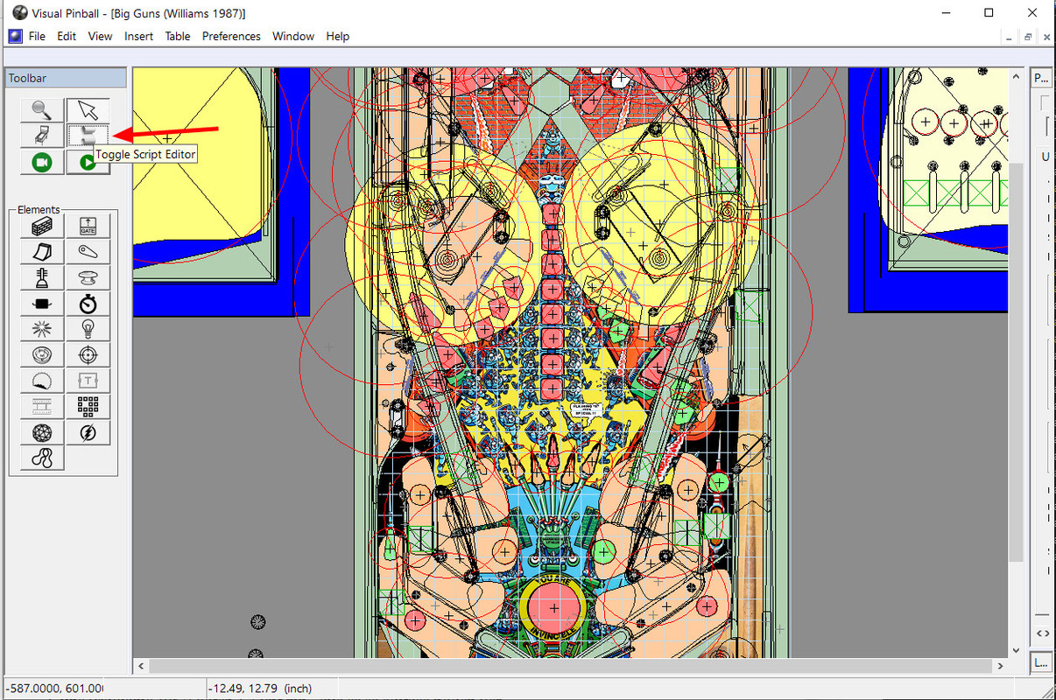Insert a Ramp element
This screenshot has width=1056, height=700.
click(42, 252)
